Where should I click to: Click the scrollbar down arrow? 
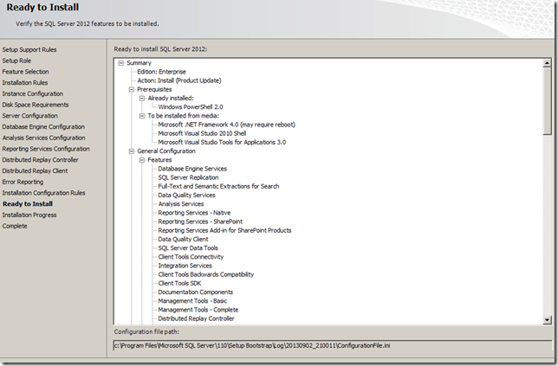(x=547, y=320)
